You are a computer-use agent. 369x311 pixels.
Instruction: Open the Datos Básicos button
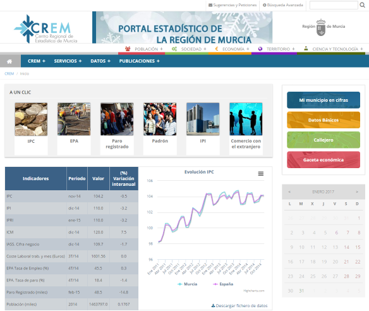[324, 120]
